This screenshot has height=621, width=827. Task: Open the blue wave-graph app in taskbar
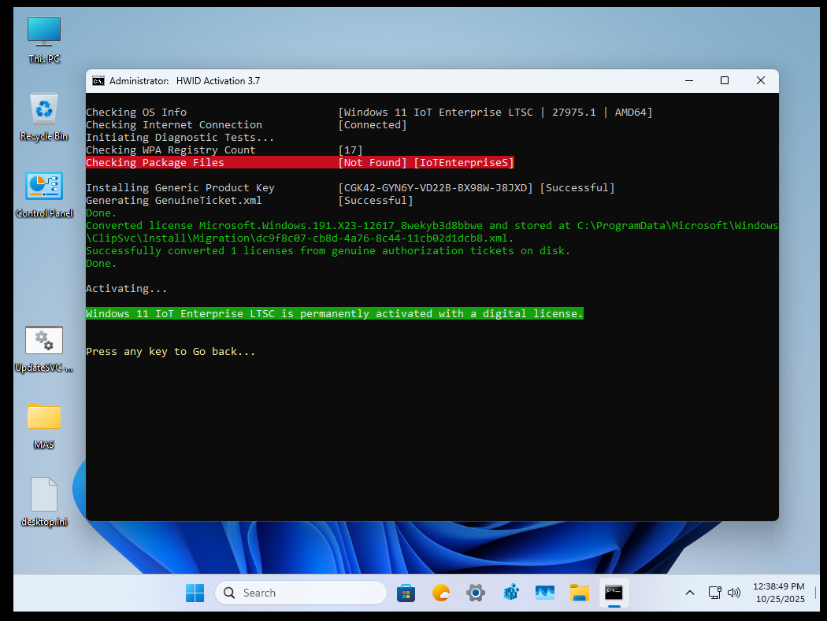coord(545,593)
